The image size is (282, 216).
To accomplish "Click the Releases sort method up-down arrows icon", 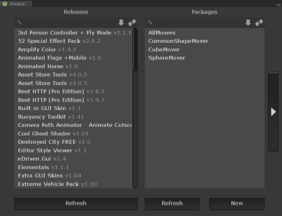I will coord(132,23).
